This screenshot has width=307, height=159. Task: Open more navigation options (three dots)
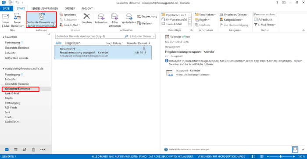43,150
